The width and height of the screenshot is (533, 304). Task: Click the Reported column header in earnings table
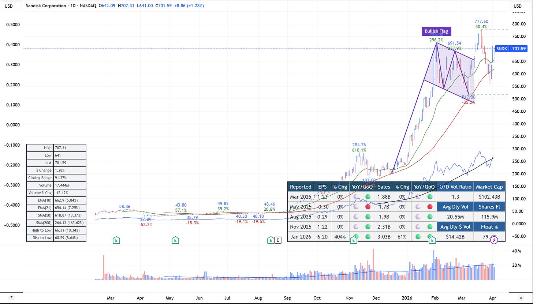coord(301,187)
